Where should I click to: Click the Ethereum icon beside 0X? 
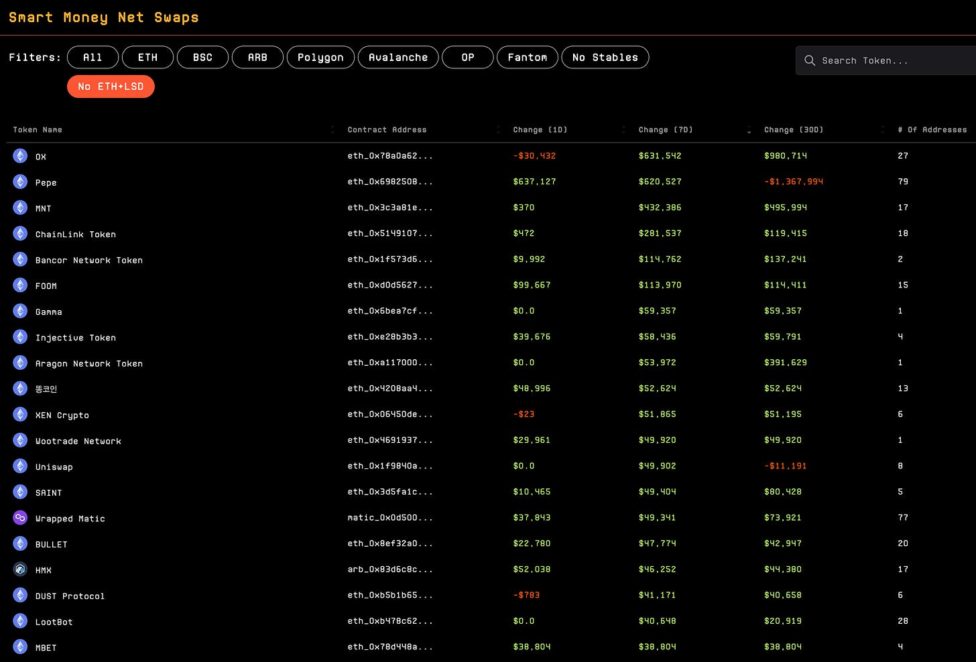(20, 156)
